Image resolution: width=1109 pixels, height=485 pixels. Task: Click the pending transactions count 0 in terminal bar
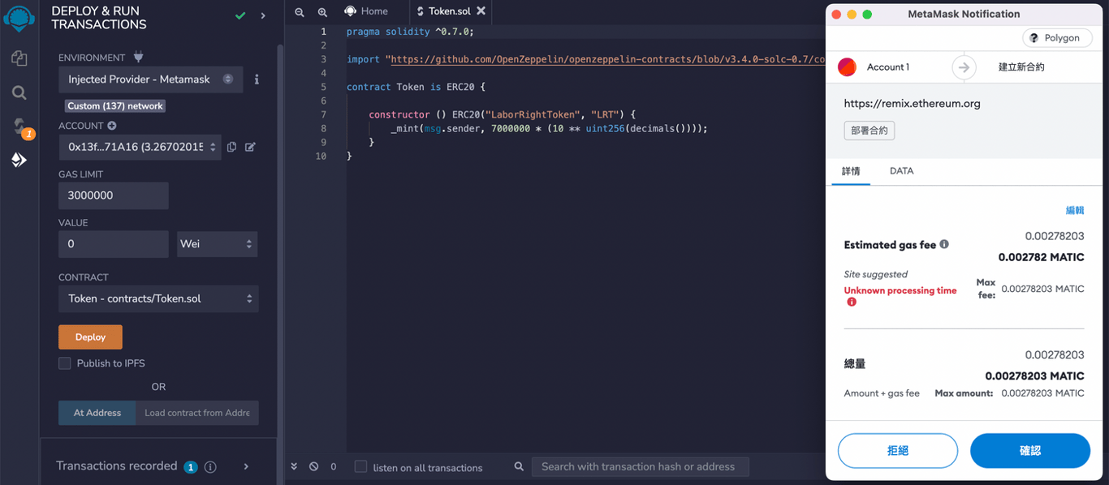tap(334, 467)
